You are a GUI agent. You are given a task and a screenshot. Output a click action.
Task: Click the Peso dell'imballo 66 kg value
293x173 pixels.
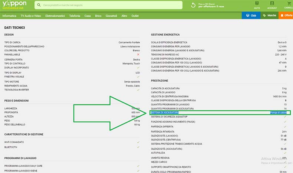137,125
